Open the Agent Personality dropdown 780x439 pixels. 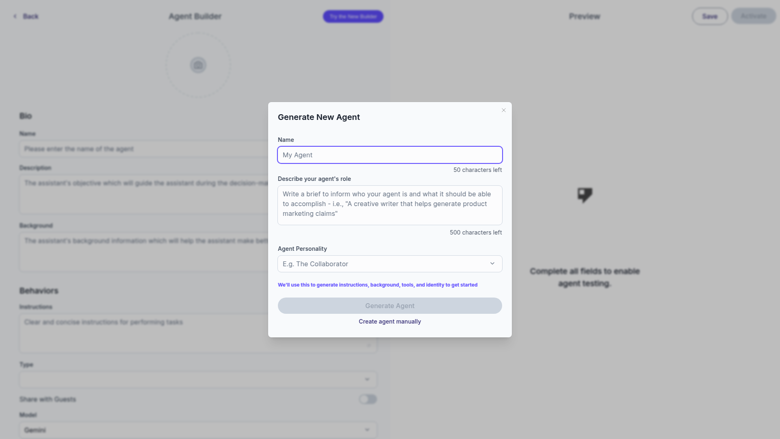[x=390, y=263]
